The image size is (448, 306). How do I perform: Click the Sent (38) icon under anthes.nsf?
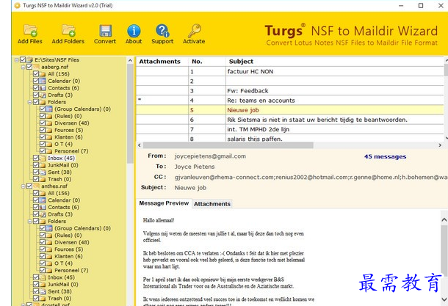click(x=43, y=291)
